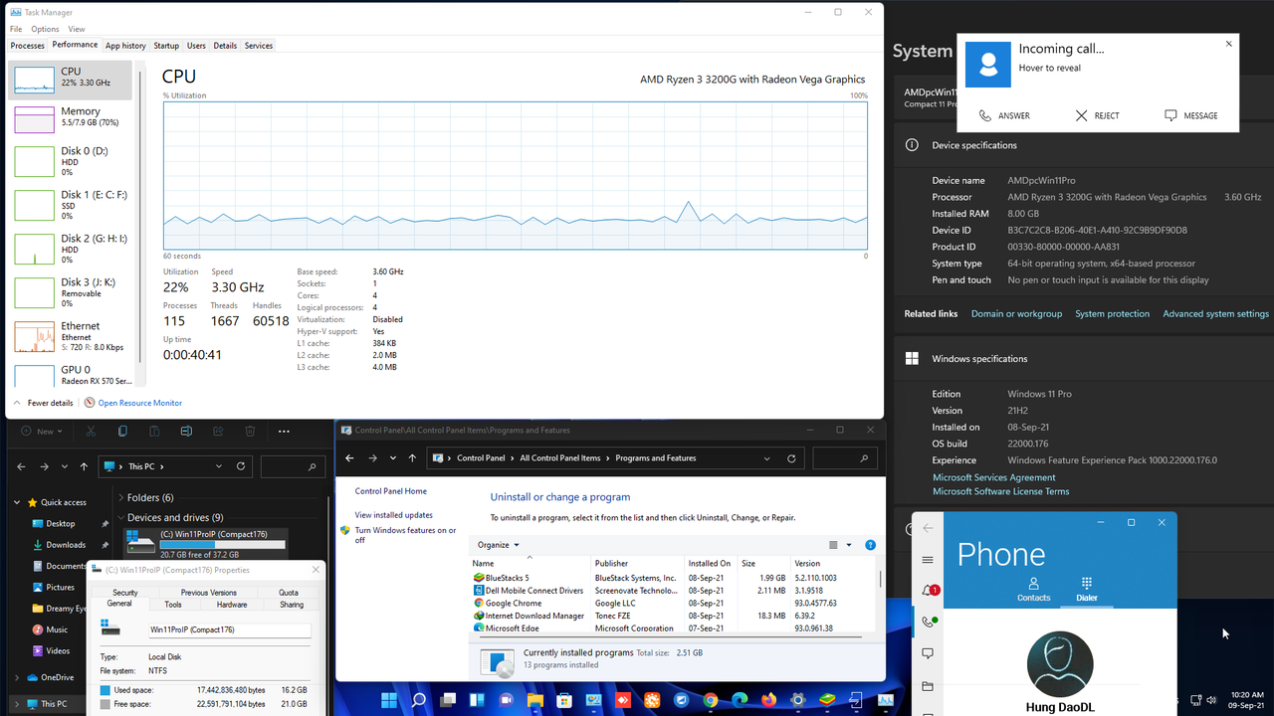Open Tools tab in drive Properties dialog

(x=173, y=604)
